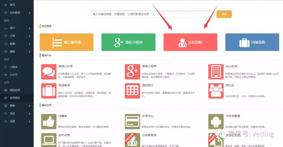
Task: Expand the 模板 menu arrow
Action: [x=29, y=52]
